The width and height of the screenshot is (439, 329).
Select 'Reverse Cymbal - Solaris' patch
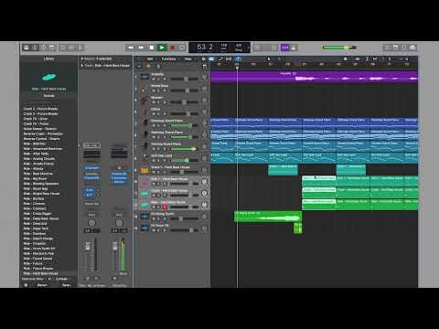click(42, 139)
